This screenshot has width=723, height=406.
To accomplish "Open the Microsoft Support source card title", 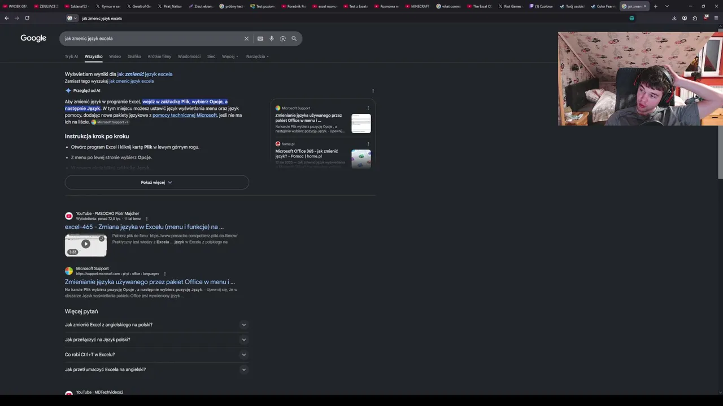I will click(x=308, y=118).
